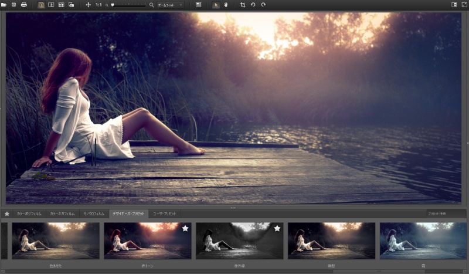The image size is (469, 274).
Task: Apply the blue-tinted 霧 preset thumbnail
Action: pos(423,241)
